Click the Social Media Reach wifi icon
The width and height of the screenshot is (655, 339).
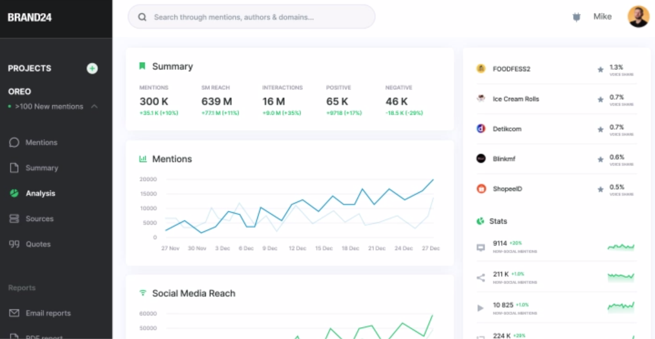point(142,293)
